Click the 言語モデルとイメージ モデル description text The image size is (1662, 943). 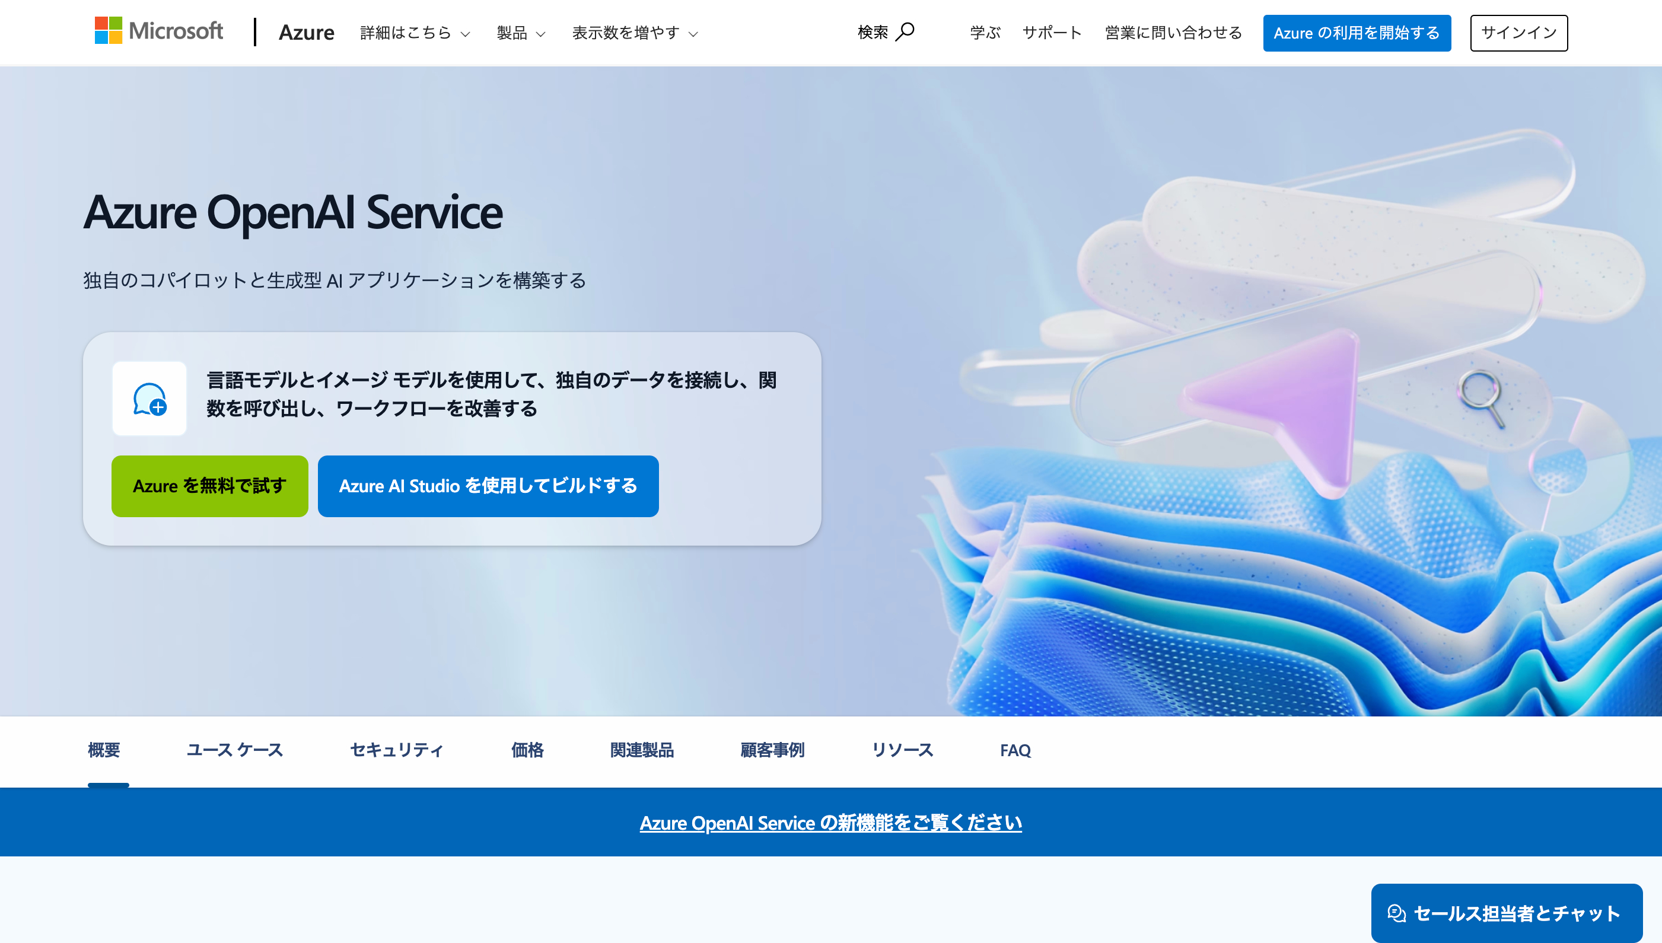(x=492, y=394)
